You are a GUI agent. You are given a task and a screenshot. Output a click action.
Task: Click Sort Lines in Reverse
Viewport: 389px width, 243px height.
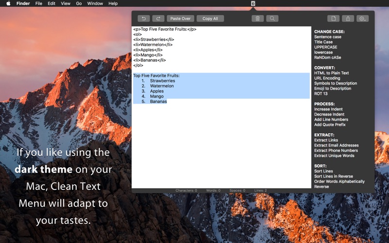pos(334,176)
